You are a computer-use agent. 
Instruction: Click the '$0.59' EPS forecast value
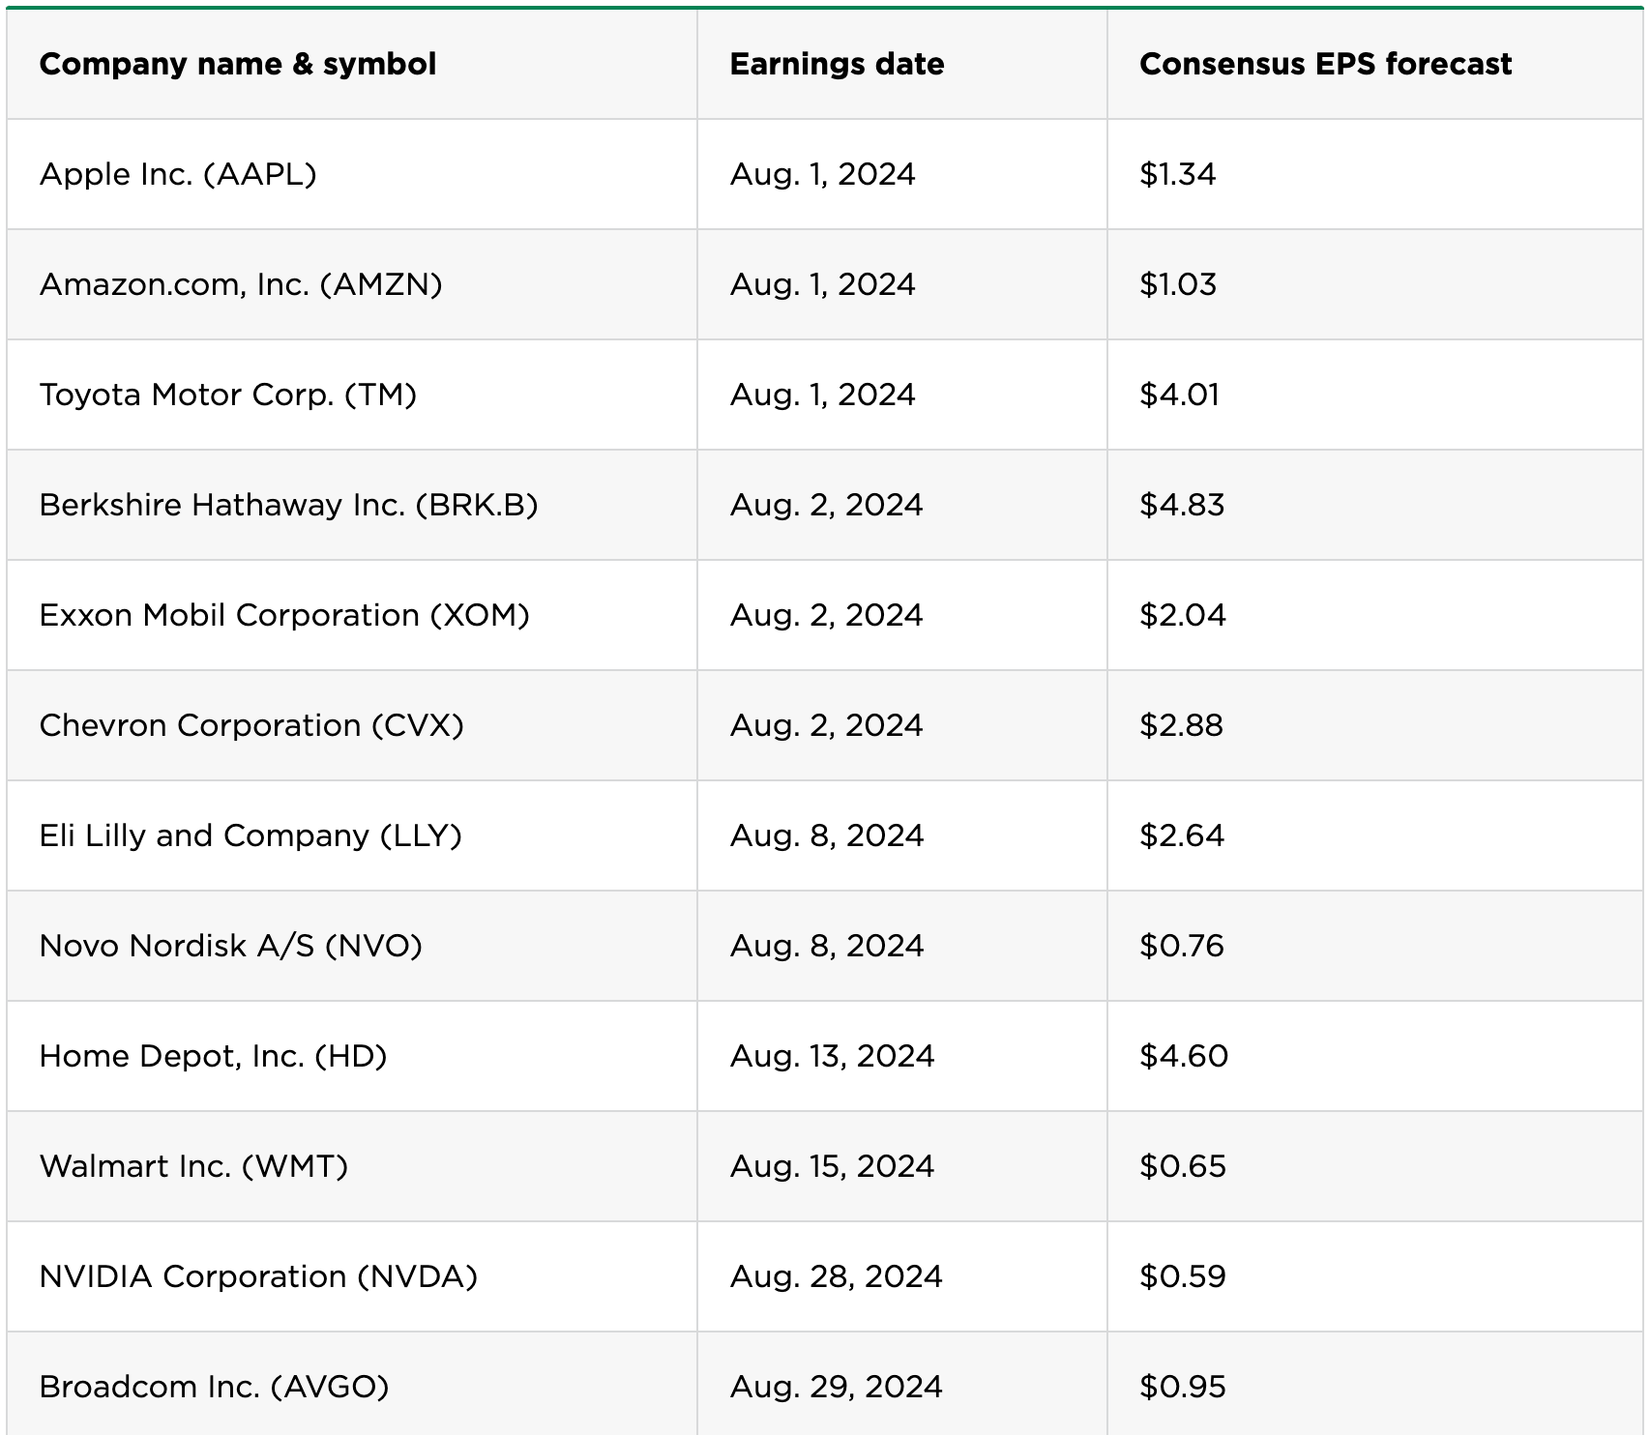tap(1183, 1276)
